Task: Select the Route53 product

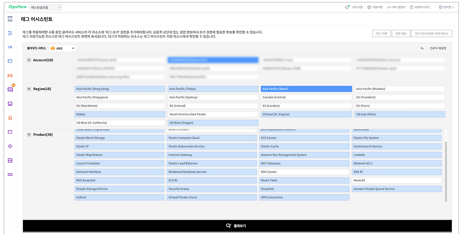Action: [397, 180]
